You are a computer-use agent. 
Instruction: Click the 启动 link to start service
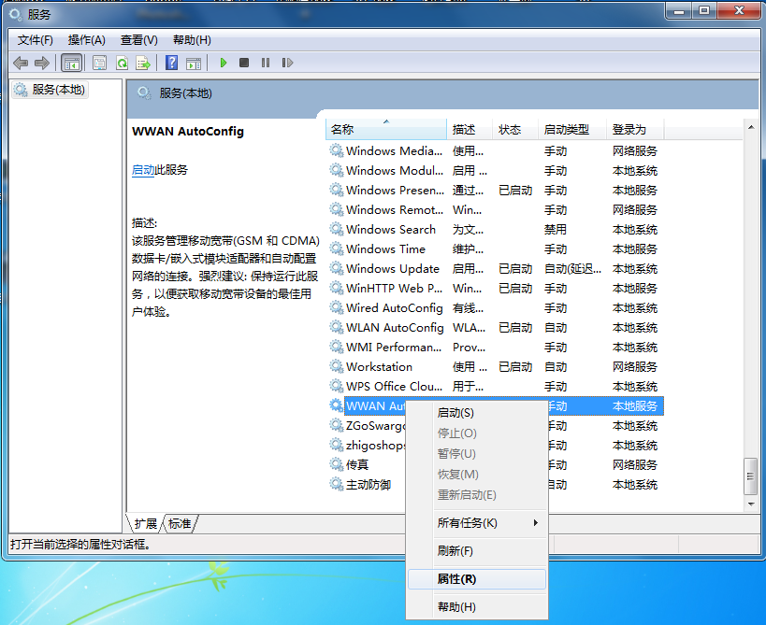[143, 170]
